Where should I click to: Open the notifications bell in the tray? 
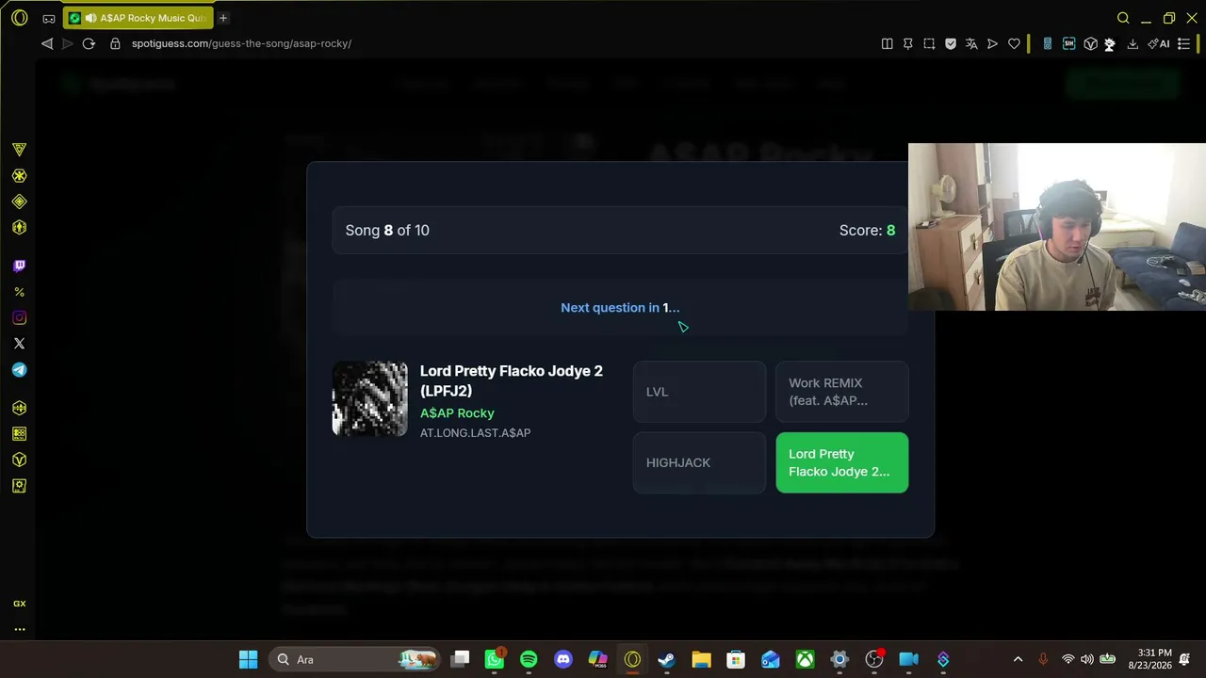(x=1184, y=659)
